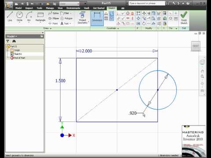Choose the Point tool
The width and height of the screenshot is (211, 158).
(53, 23)
